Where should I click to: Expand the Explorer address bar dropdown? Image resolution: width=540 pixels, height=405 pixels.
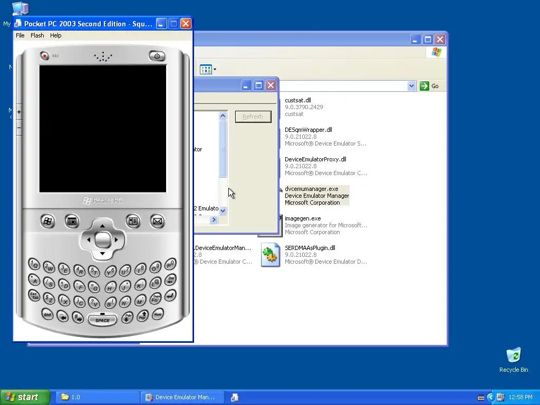411,86
